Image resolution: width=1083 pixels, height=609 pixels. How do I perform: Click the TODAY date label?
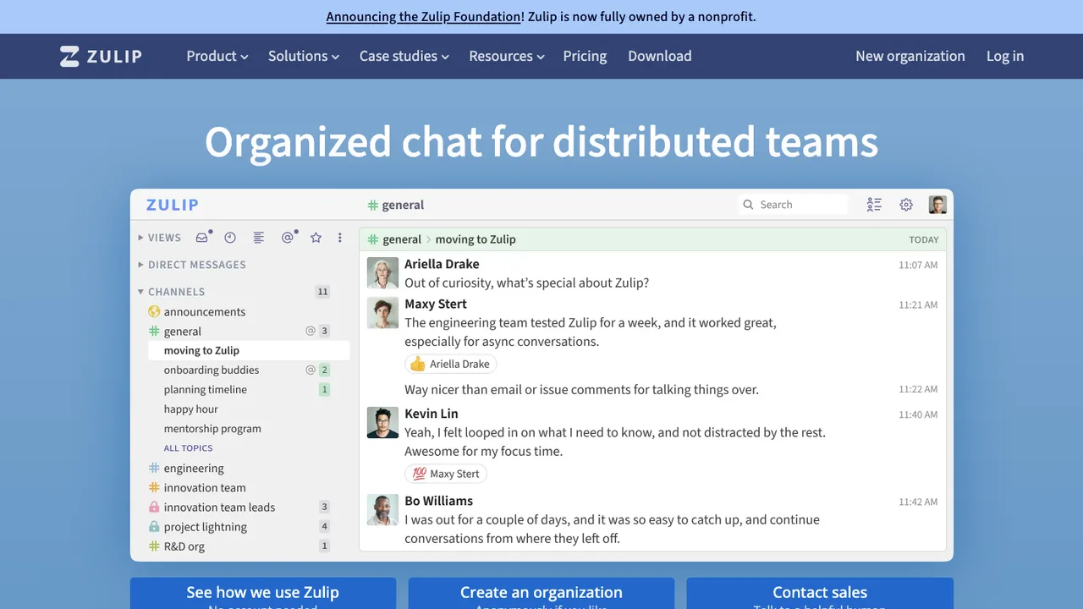tap(924, 239)
